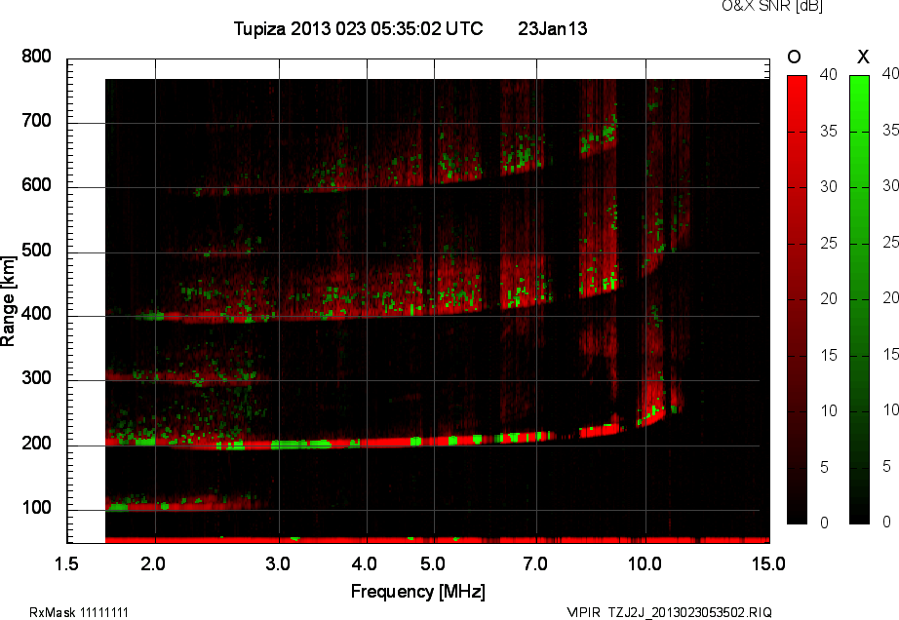Viewport: 899px width, 620px height.
Task: Click the 800 range tick label
Action: coord(36,57)
